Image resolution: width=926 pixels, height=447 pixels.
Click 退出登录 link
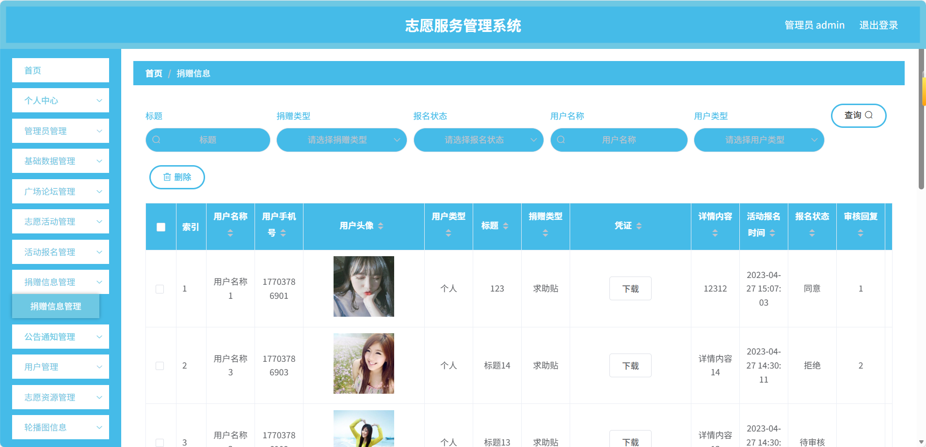pos(878,25)
